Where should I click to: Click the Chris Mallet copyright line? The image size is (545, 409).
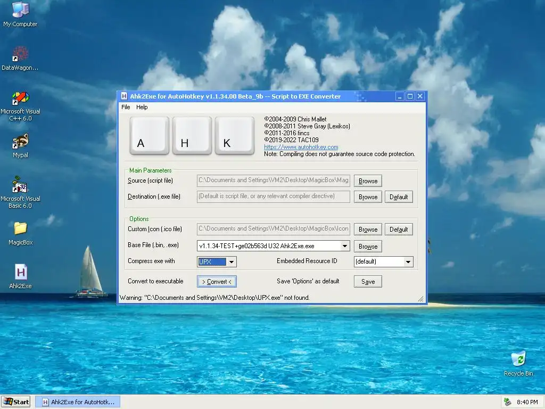(295, 119)
